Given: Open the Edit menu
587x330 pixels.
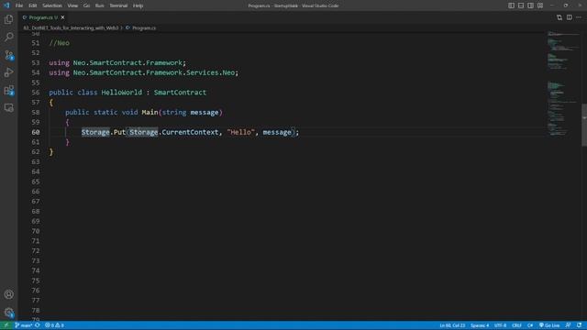Looking at the screenshot, I should point(33,5).
